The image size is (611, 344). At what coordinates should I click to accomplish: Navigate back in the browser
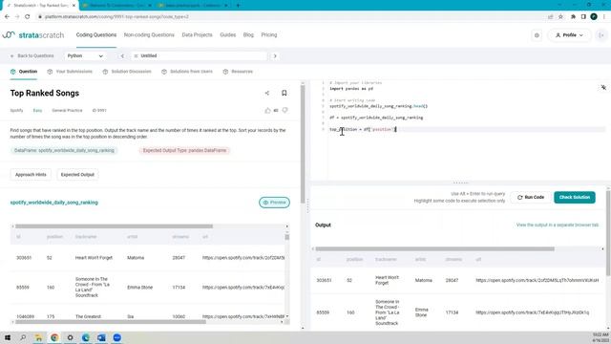click(x=7, y=17)
